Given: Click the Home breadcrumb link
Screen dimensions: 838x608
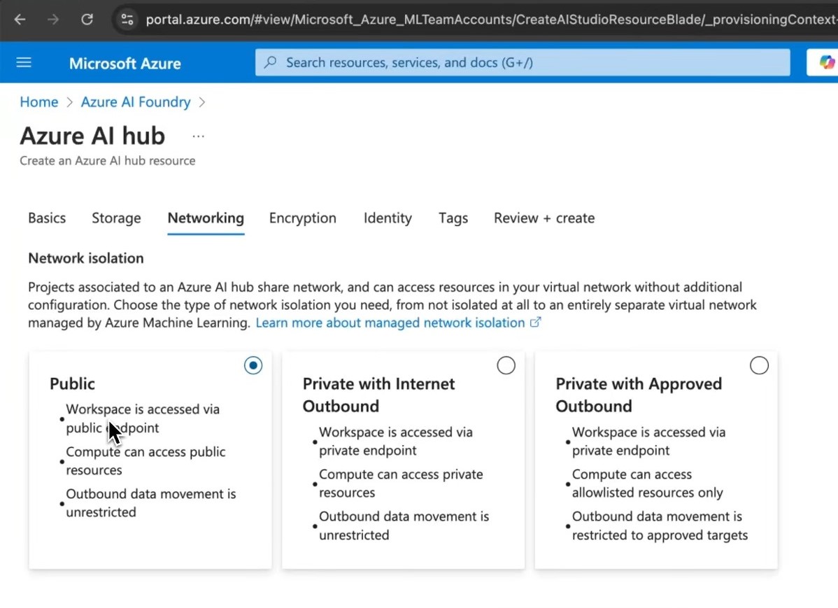Looking at the screenshot, I should 39,102.
